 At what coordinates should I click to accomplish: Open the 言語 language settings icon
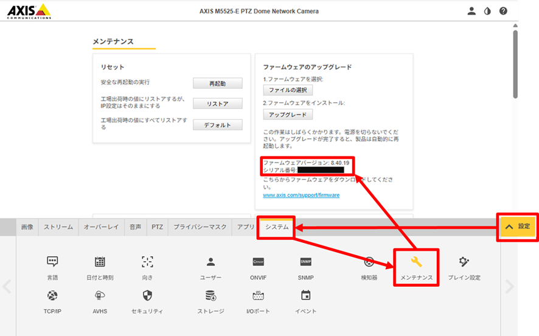point(52,262)
